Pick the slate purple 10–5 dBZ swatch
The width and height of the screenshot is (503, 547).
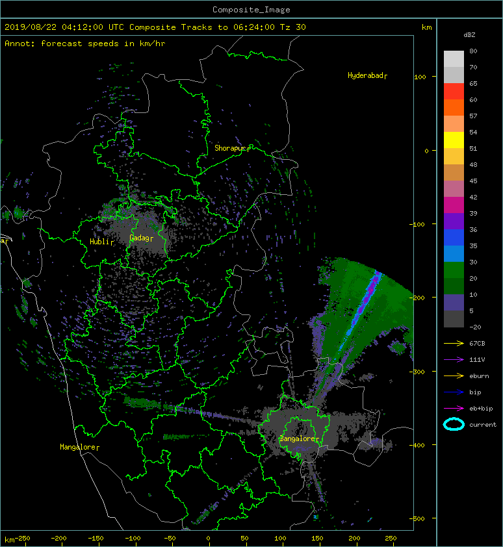(454, 303)
